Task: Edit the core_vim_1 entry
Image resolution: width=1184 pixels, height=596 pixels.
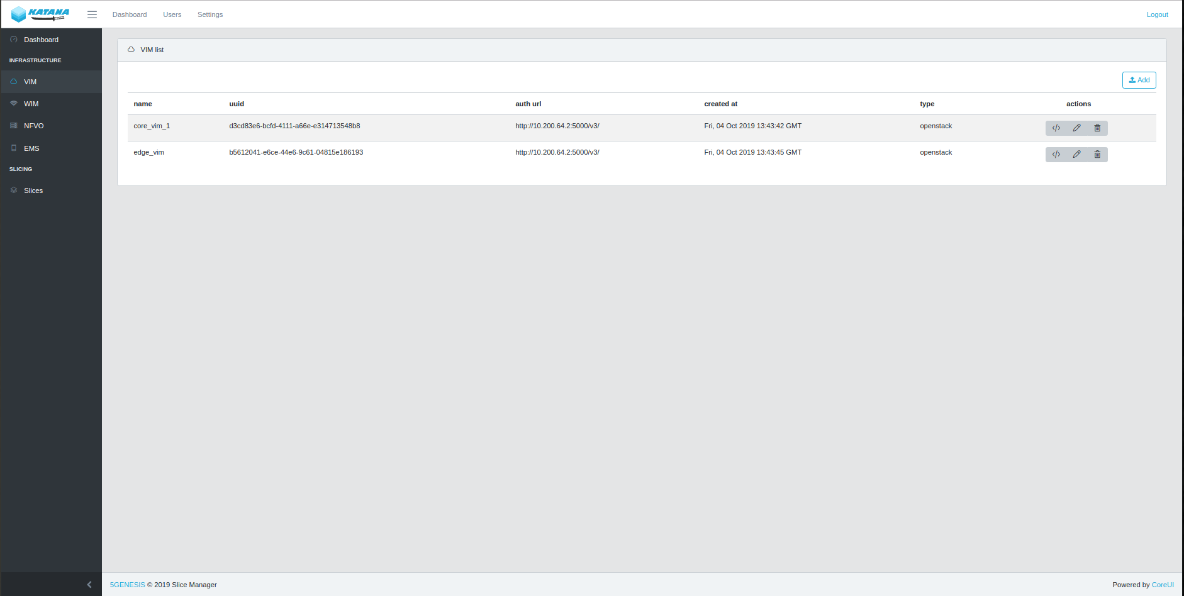Action: [1076, 128]
